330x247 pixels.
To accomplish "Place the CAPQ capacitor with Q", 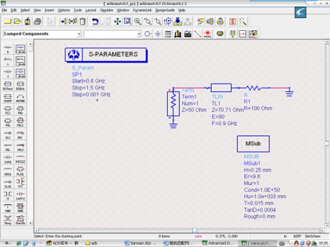I will 8,159.
